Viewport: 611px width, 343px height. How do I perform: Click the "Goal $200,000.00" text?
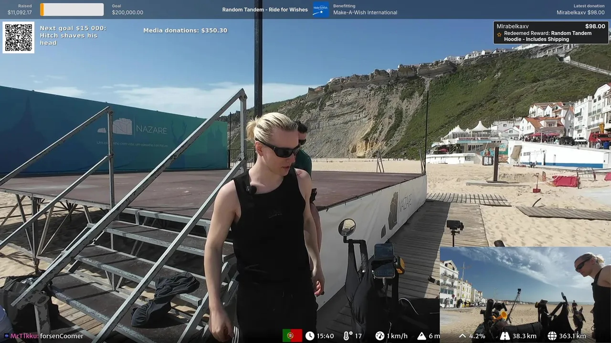(127, 9)
